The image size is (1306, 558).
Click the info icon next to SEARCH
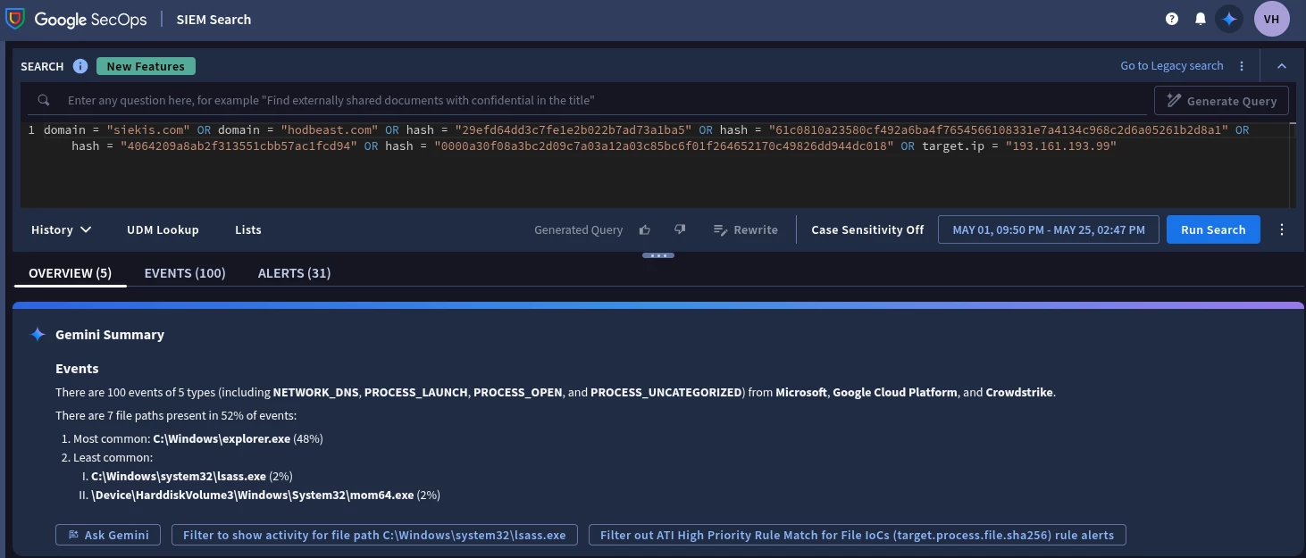(x=80, y=66)
